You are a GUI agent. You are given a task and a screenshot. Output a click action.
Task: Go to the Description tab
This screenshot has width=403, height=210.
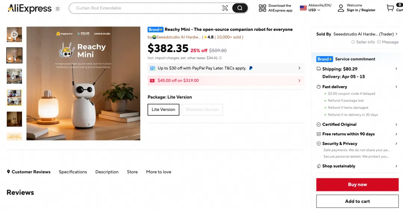tap(107, 172)
